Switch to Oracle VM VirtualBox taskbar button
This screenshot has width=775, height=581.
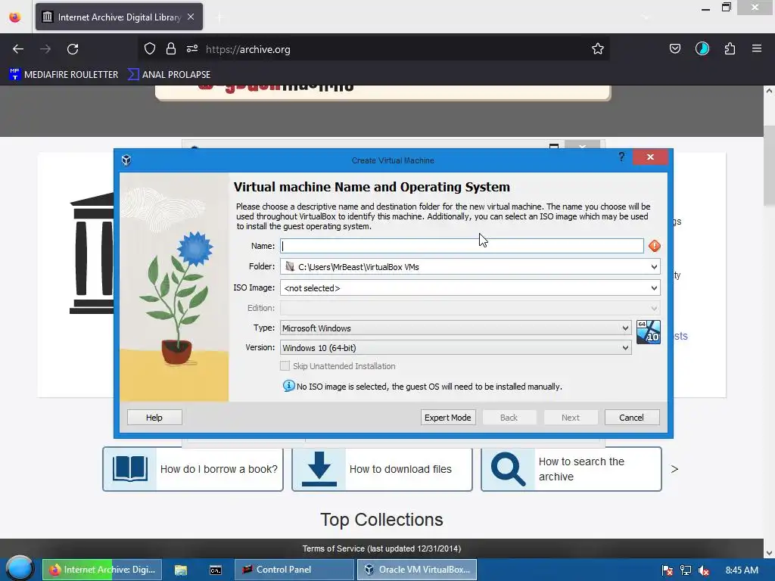[x=417, y=570]
